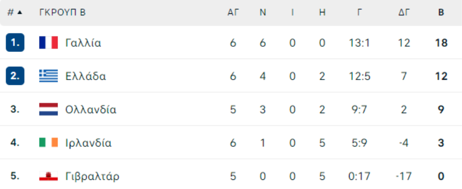Screen dimensions: 462x189
Task: Select France's 18 points value
Action: coord(441,43)
